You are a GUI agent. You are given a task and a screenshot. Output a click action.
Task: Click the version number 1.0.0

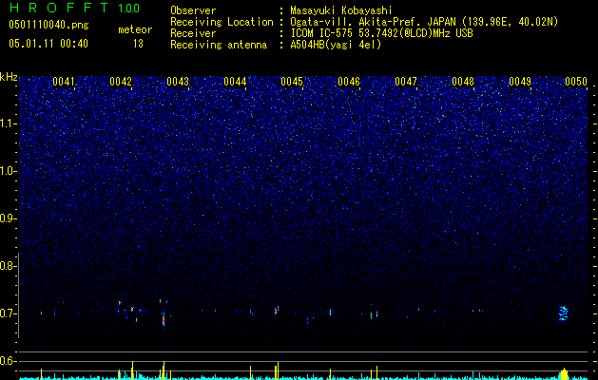pos(128,8)
